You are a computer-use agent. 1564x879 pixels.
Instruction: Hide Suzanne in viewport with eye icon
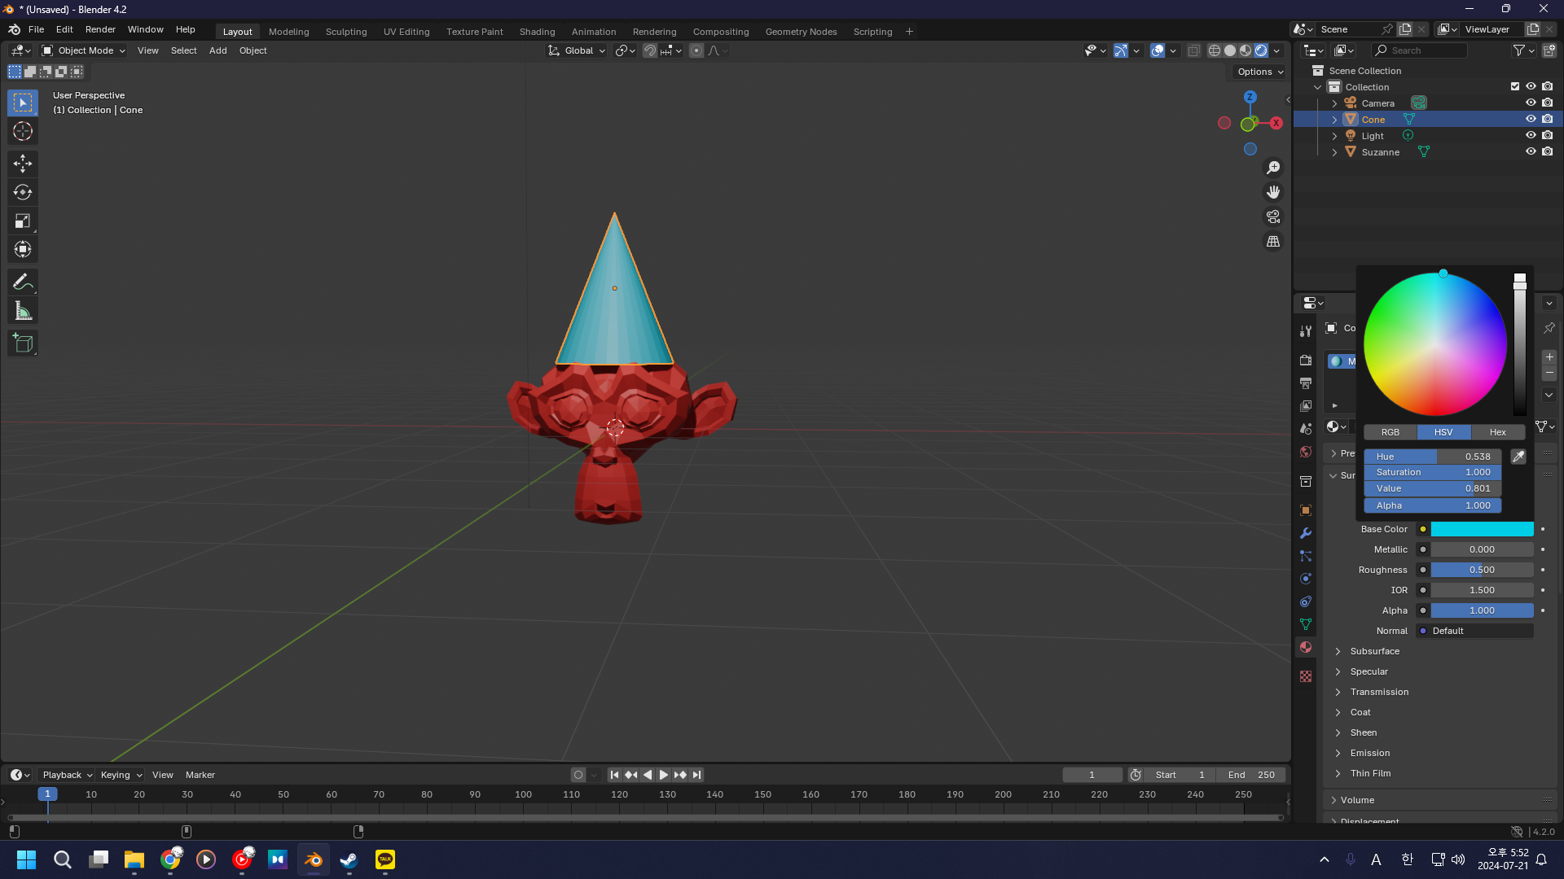click(1531, 152)
